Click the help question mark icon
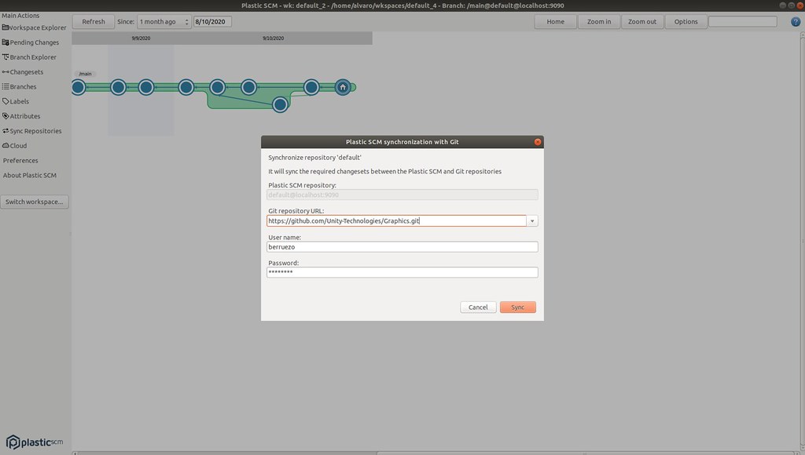 [793, 21]
